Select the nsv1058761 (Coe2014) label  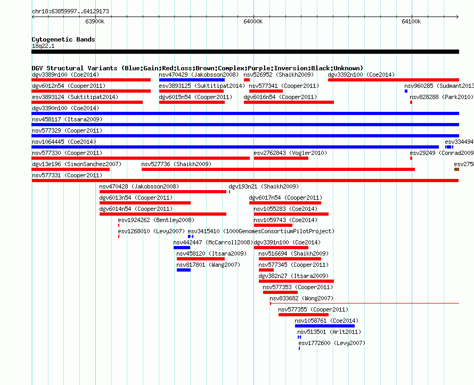click(326, 321)
